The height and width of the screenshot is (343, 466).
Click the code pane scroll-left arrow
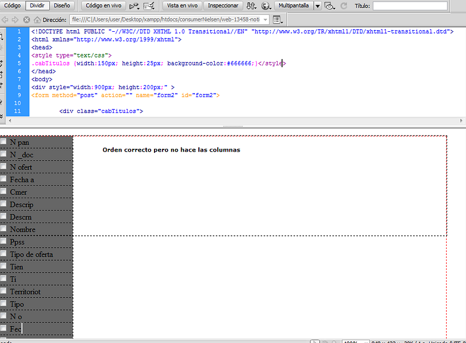click(10, 120)
